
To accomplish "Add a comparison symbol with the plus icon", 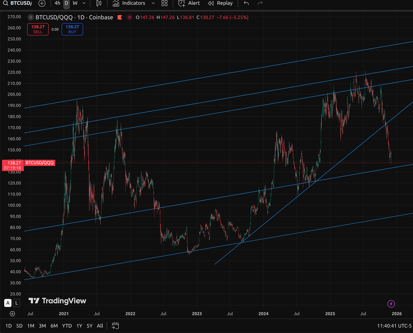I will click(42, 3).
